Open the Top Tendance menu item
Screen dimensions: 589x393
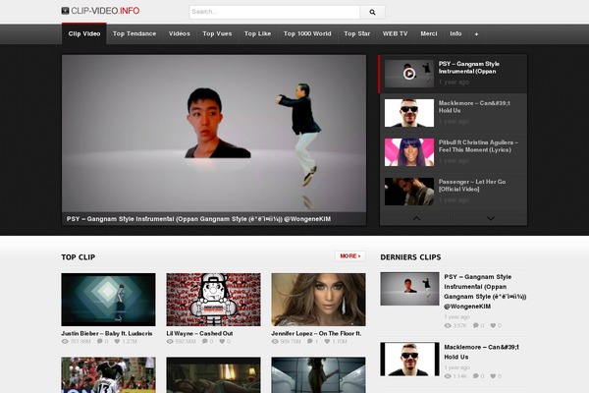[134, 33]
